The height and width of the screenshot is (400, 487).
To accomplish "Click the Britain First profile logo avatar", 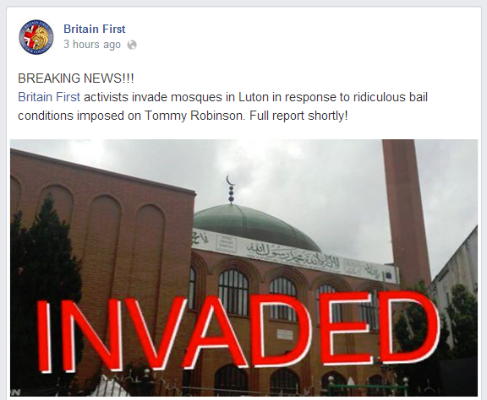I will pos(36,37).
